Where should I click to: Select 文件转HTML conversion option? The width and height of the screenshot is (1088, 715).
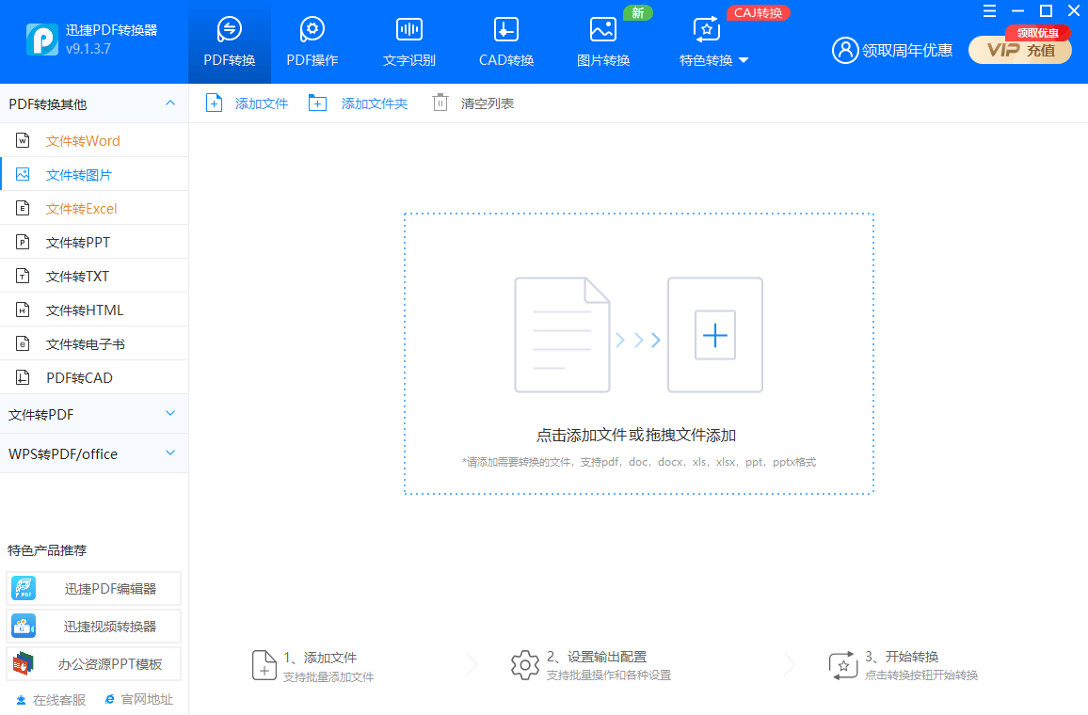83,309
